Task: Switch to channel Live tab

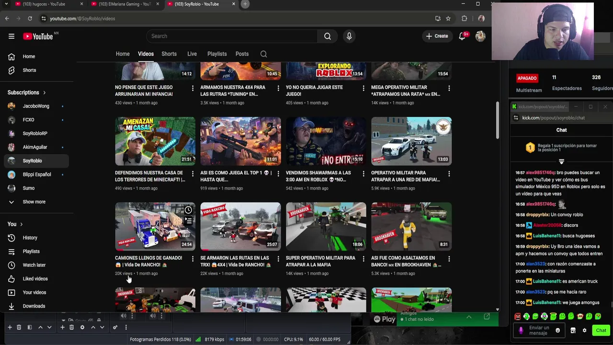Action: pyautogui.click(x=192, y=54)
